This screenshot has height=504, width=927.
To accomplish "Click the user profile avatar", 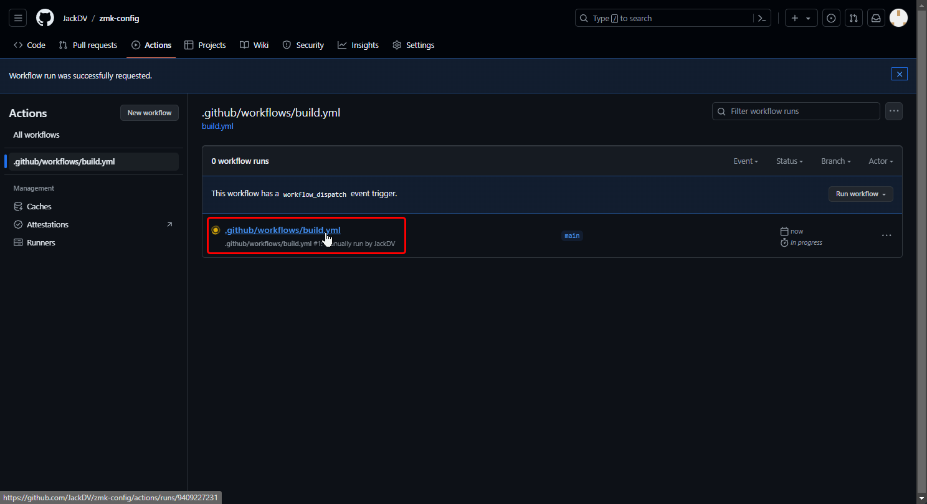I will (x=898, y=18).
